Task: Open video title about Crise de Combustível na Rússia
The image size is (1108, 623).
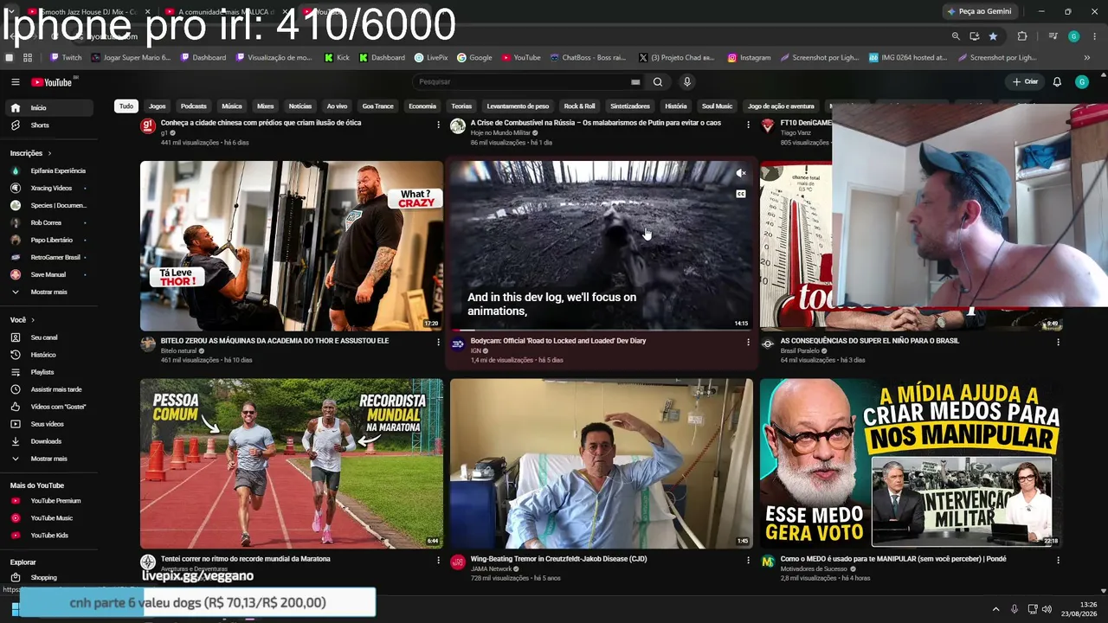Action: pyautogui.click(x=596, y=123)
